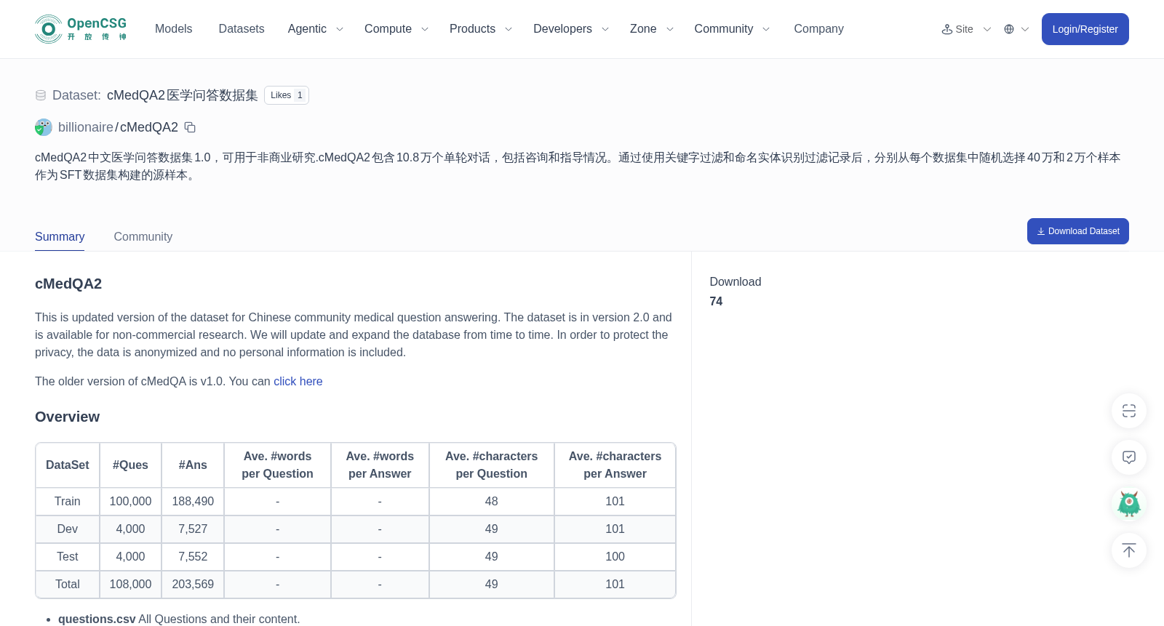Click the #Ans column header

tap(193, 465)
